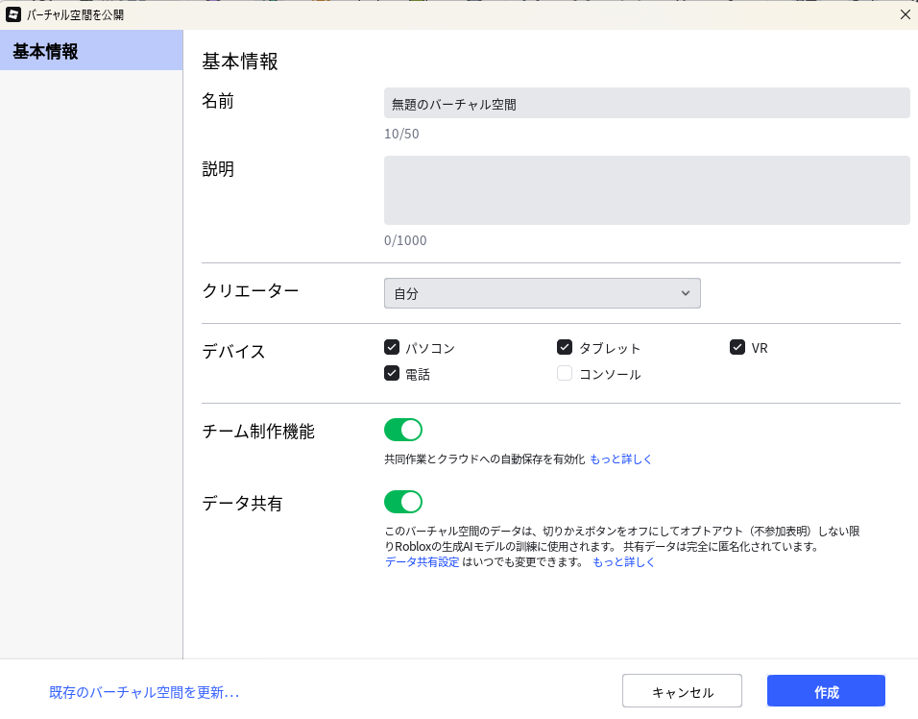Select the 基本情報 sidebar tab
The image size is (918, 719).
click(x=91, y=50)
